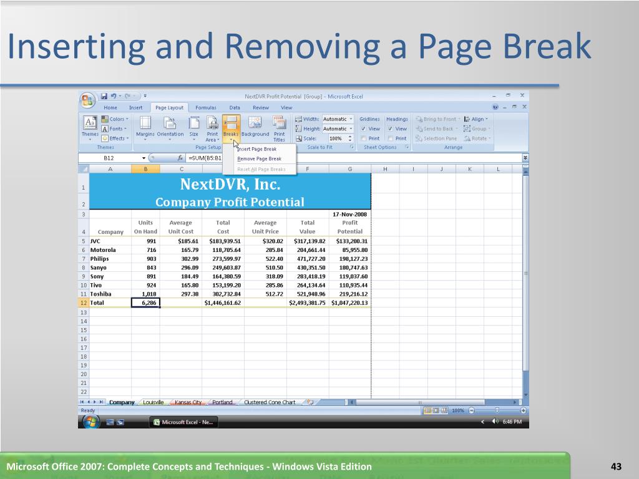Toggle Gridlines Print checkbox

[x=364, y=138]
